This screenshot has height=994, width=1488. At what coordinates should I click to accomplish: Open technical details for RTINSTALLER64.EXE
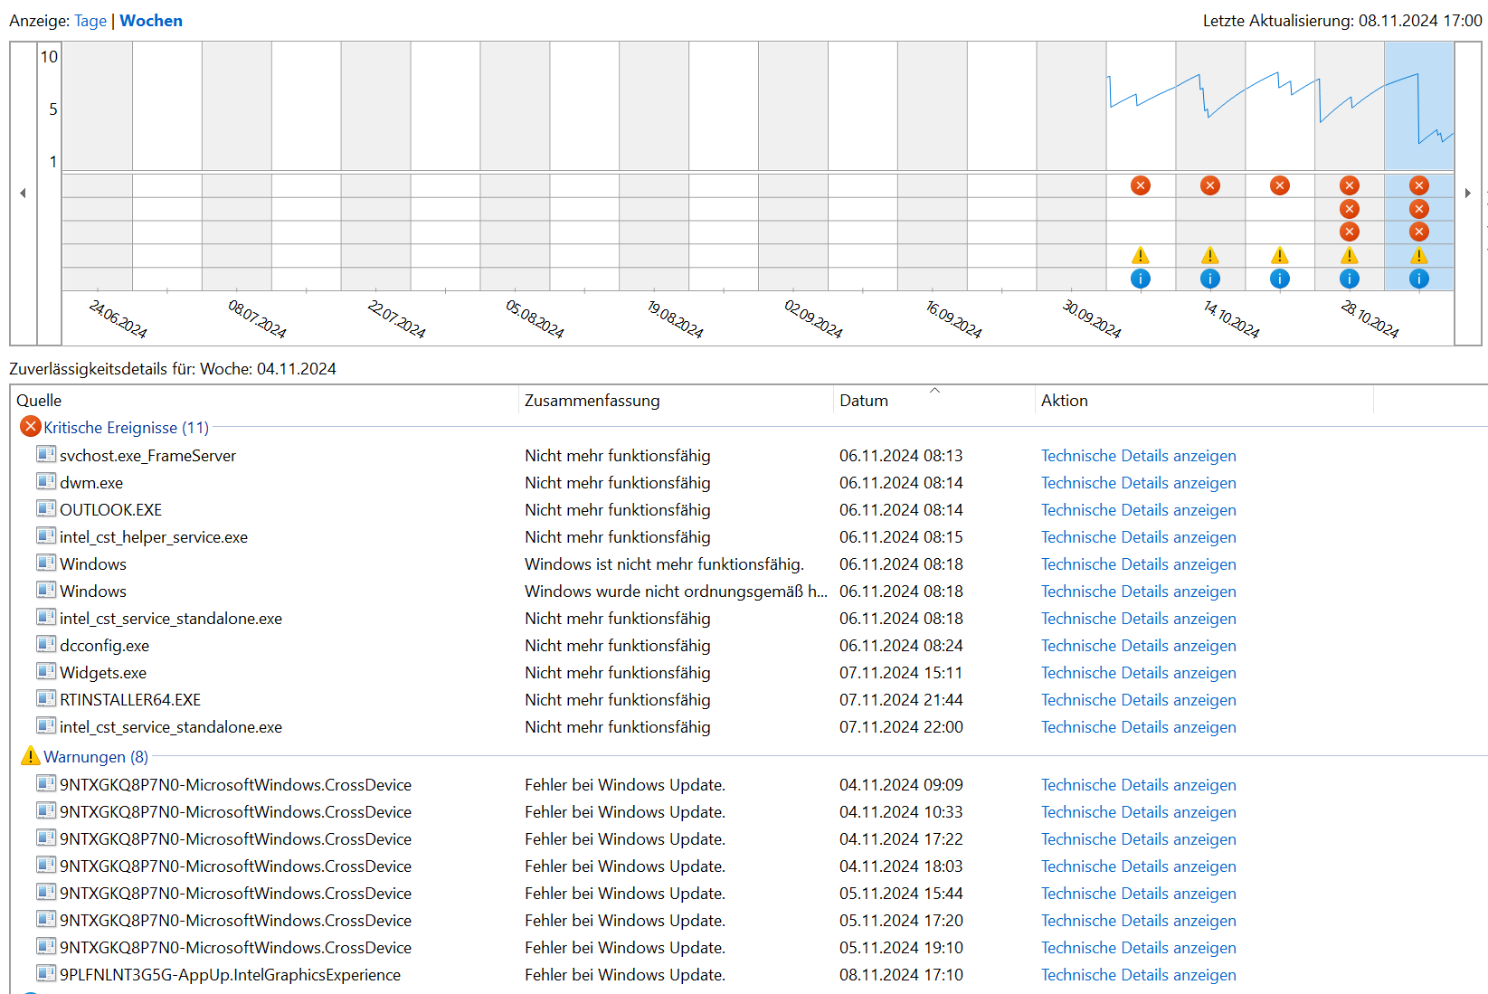[x=1139, y=700]
